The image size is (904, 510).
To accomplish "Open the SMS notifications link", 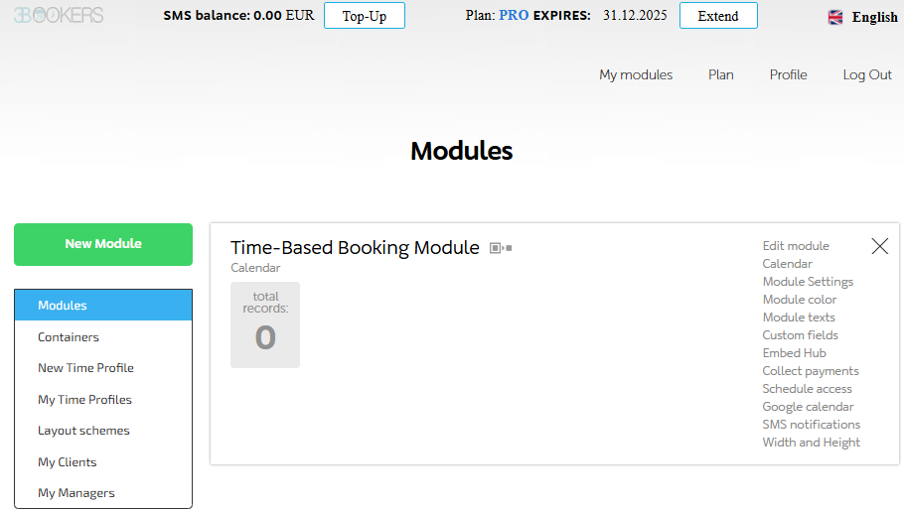I will pos(812,425).
